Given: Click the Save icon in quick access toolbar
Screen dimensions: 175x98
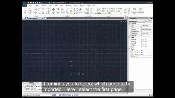Looking at the screenshot, I should click(x=33, y=3).
